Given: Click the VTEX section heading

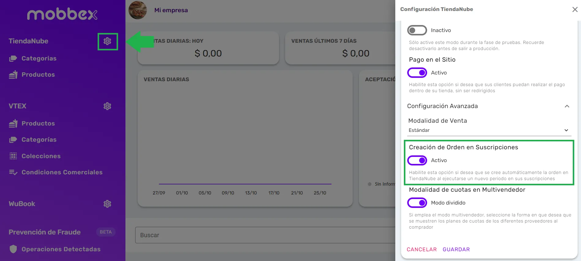Looking at the screenshot, I should 17,106.
